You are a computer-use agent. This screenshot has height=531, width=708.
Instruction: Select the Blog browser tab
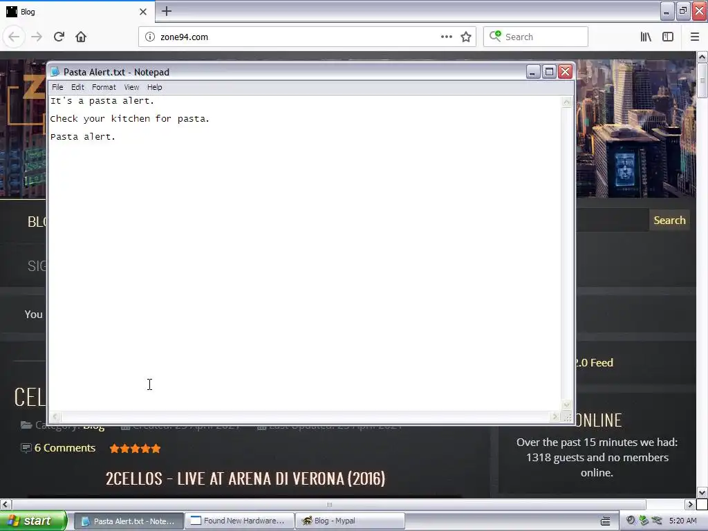(x=77, y=12)
